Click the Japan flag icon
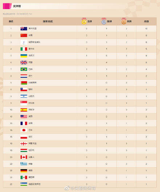This screenshot has width=160, height=192. point(24,130)
